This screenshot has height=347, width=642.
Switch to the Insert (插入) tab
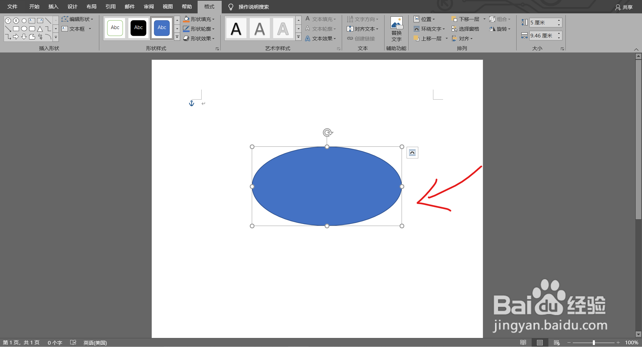(53, 7)
